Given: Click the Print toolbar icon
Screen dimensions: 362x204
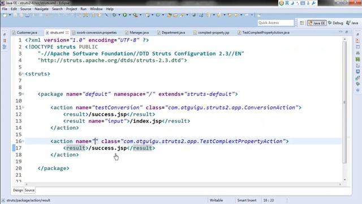Looking at the screenshot, I should (28, 15).
